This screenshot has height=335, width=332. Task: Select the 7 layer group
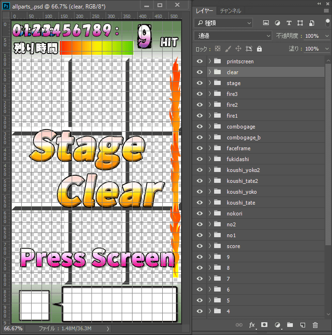(x=266, y=278)
